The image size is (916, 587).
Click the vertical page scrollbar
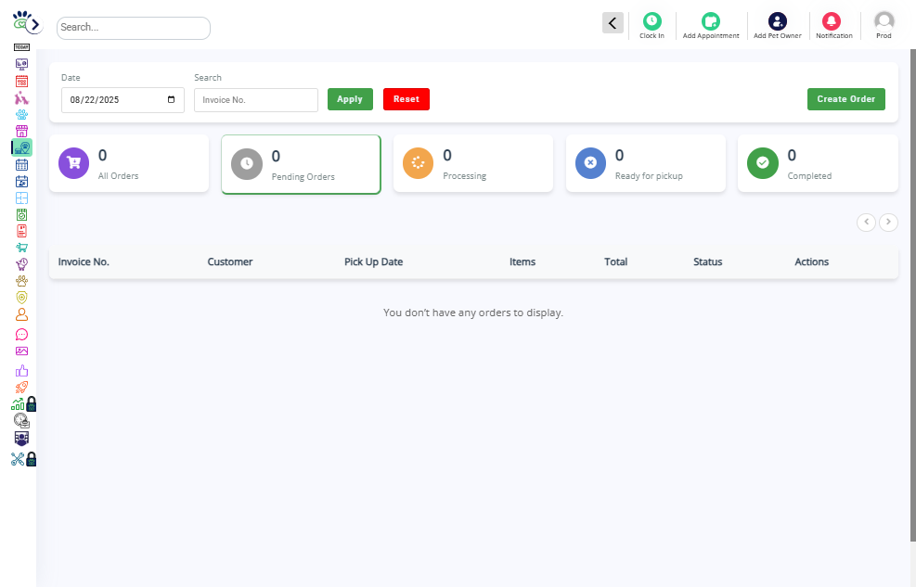pos(913,295)
